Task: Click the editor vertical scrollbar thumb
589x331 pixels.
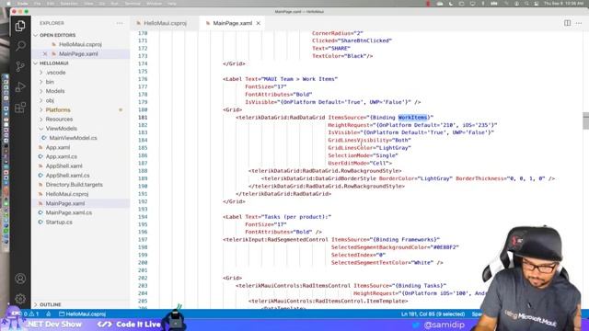Action: [x=586, y=120]
